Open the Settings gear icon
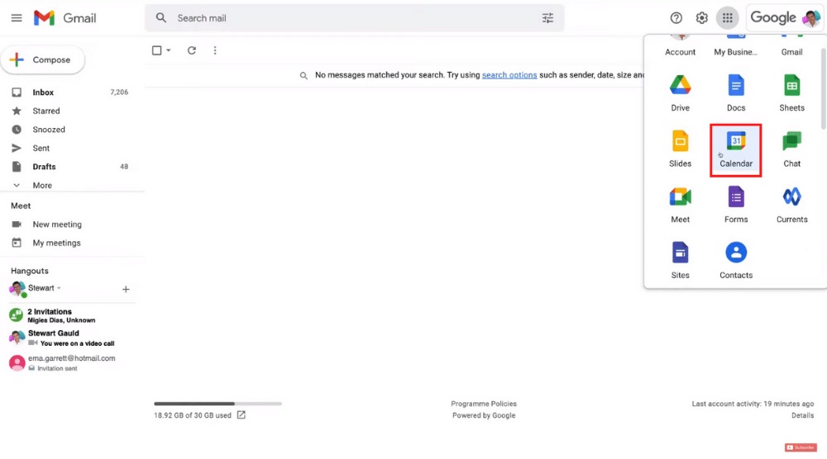 (x=701, y=18)
